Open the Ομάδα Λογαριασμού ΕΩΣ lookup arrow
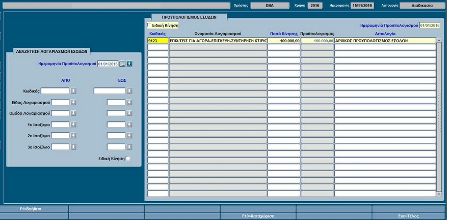The image size is (450, 220). pyautogui.click(x=129, y=113)
